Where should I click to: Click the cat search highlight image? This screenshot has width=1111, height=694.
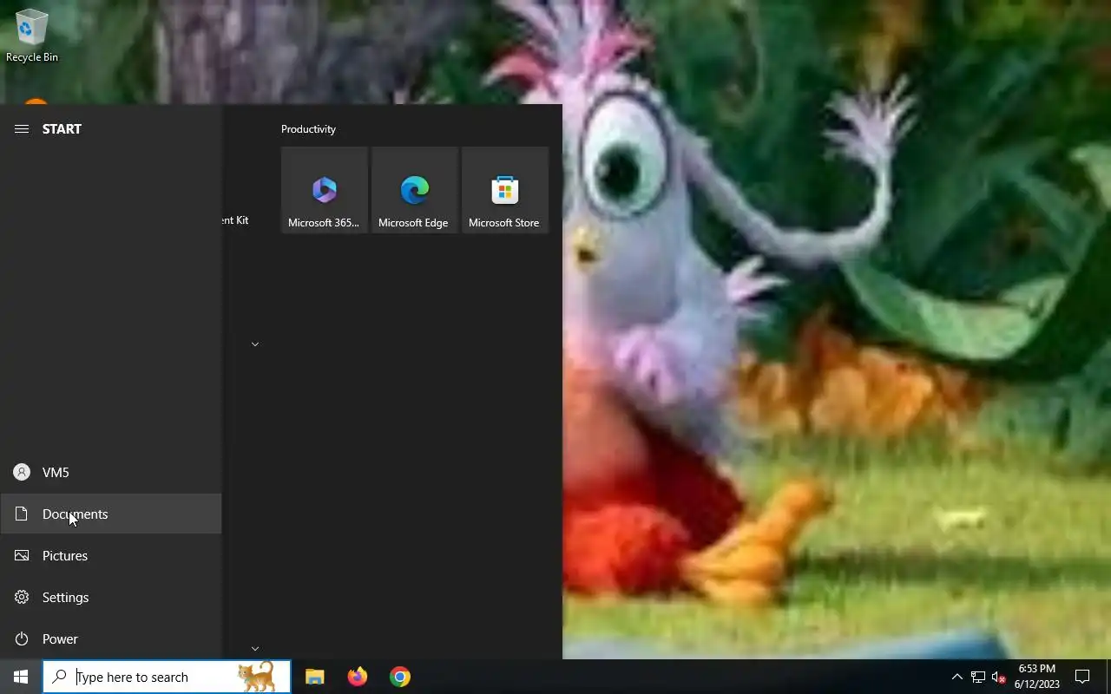(257, 677)
